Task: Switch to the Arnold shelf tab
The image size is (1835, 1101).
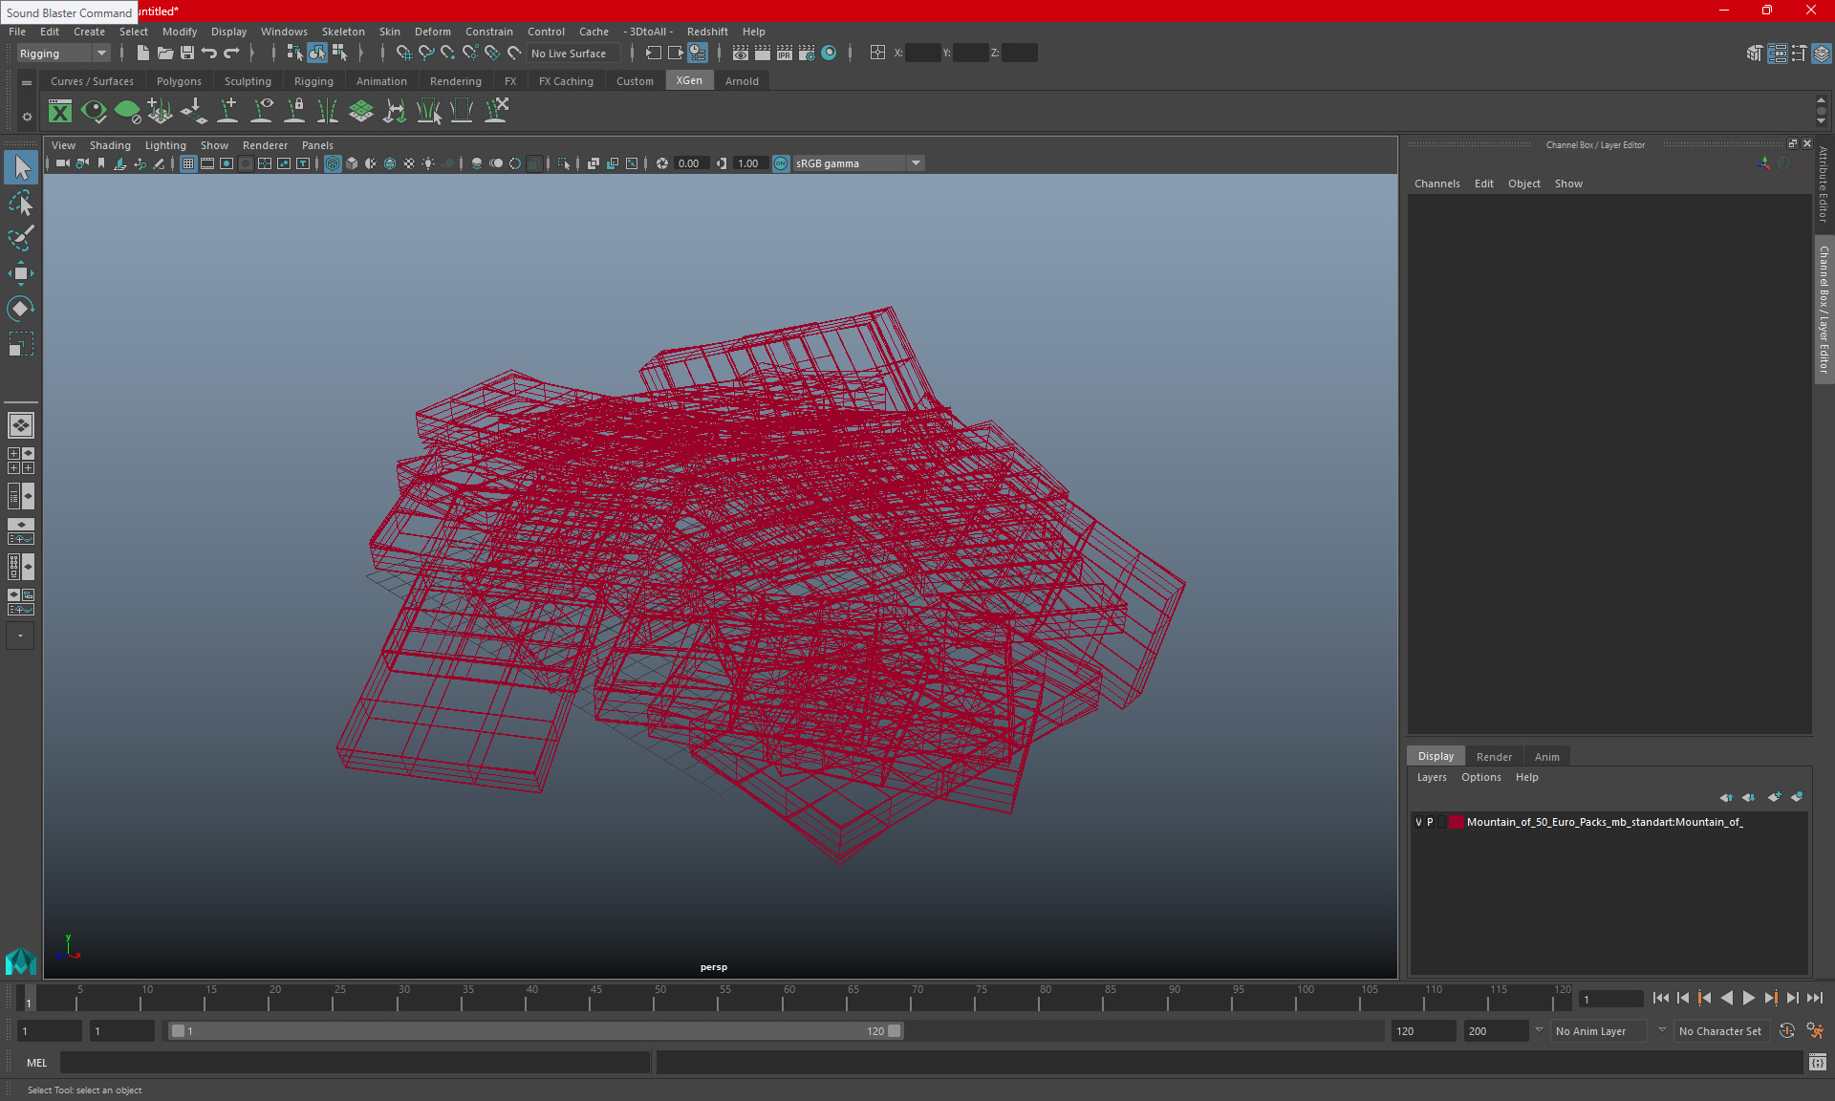Action: 742,81
